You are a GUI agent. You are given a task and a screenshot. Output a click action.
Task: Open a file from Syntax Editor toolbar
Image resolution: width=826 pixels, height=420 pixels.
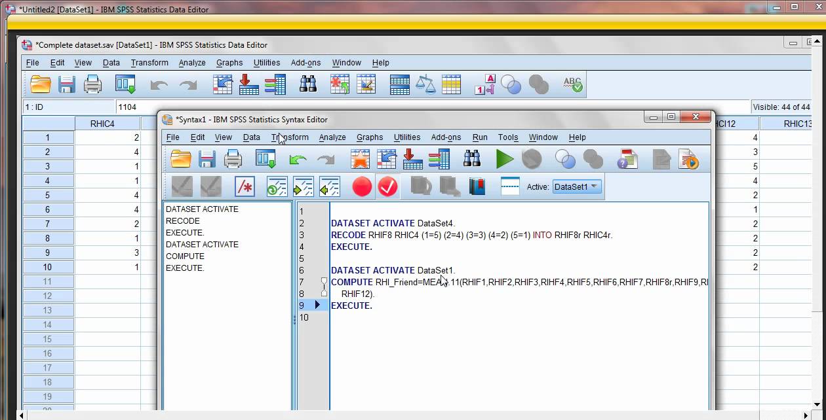coord(181,159)
